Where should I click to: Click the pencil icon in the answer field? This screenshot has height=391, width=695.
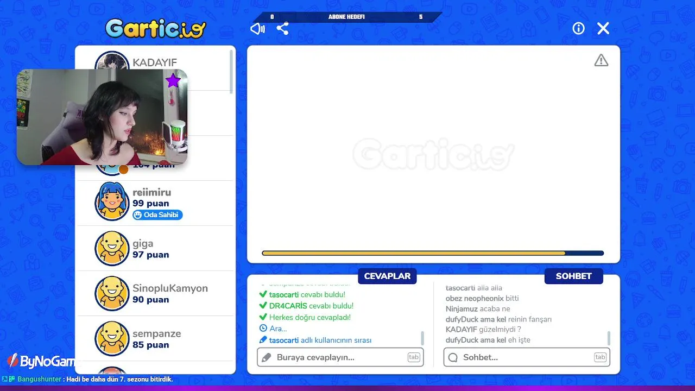tap(266, 357)
